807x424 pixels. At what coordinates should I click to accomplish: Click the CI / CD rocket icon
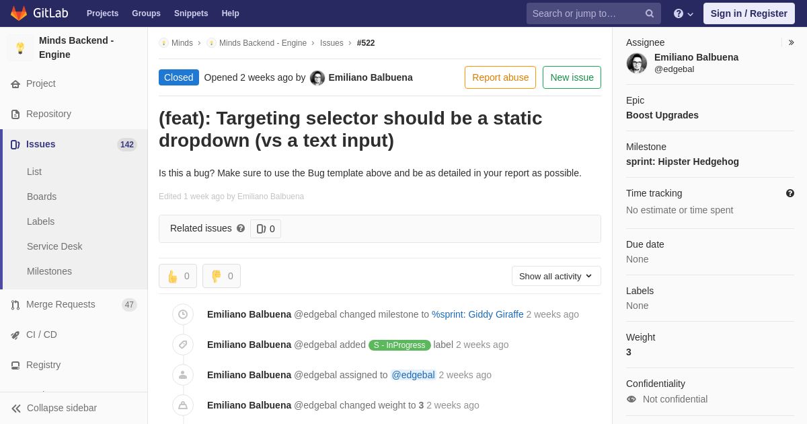click(15, 335)
